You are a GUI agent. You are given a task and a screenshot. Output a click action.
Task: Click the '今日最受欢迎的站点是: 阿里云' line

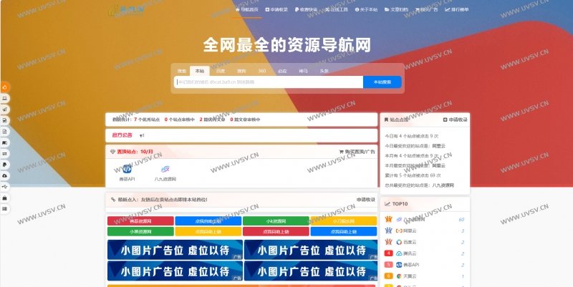point(415,146)
